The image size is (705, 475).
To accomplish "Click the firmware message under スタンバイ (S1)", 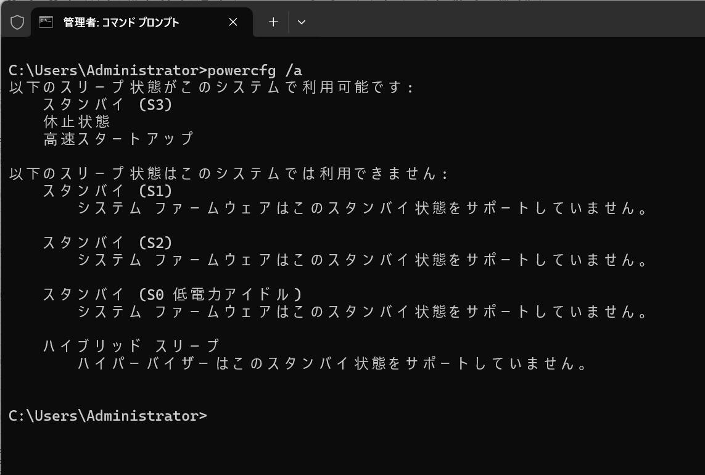I will point(364,208).
